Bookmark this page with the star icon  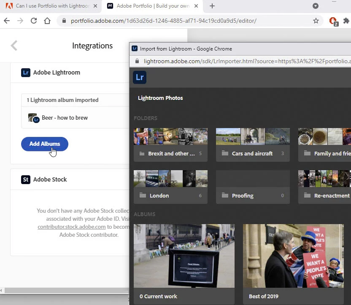(x=316, y=21)
